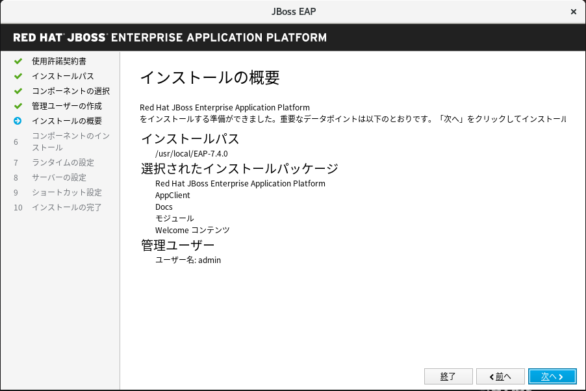586x391 pixels.
Task: Select the 使用許諾契約書 step in sidebar
Action: click(x=59, y=61)
